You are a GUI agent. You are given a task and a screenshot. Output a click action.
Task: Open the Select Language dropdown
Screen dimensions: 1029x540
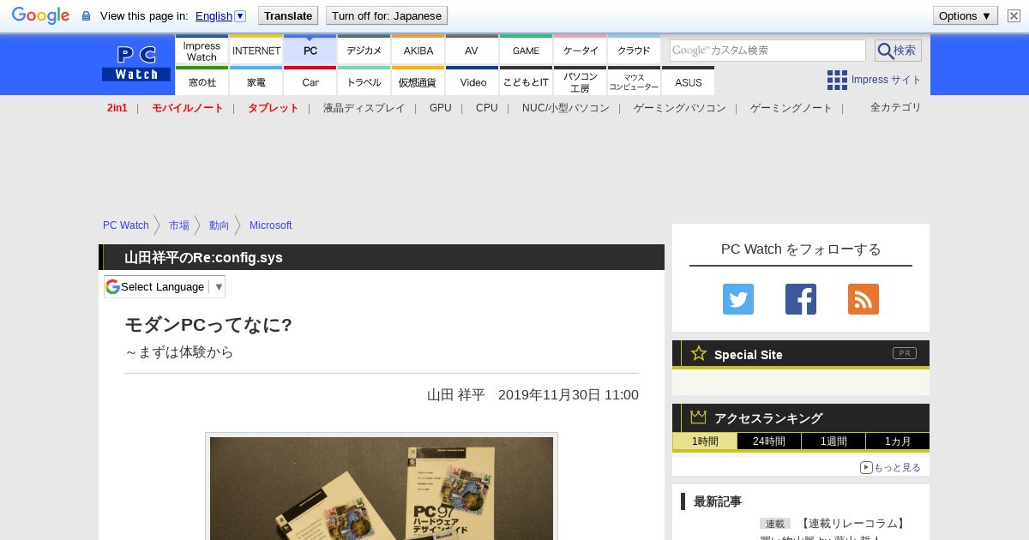(x=165, y=286)
